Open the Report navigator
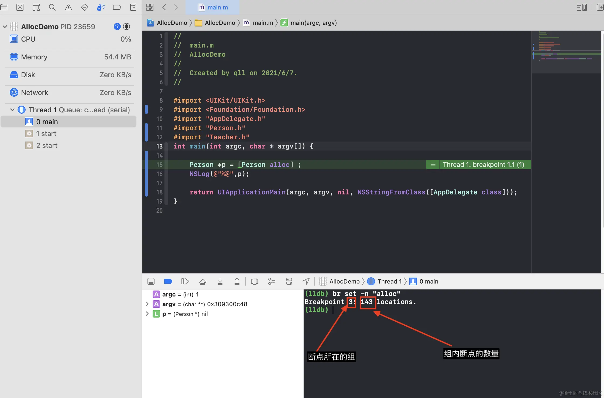The image size is (604, 398). [133, 7]
